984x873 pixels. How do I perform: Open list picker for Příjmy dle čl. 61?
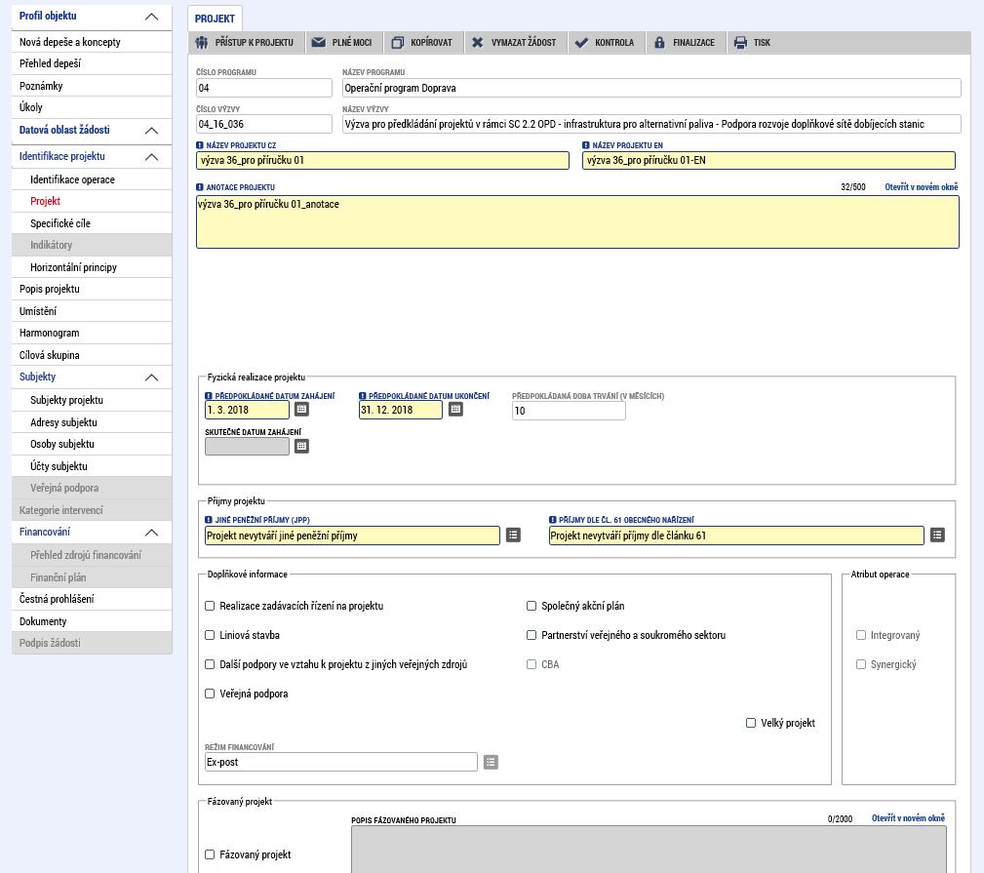pos(937,535)
